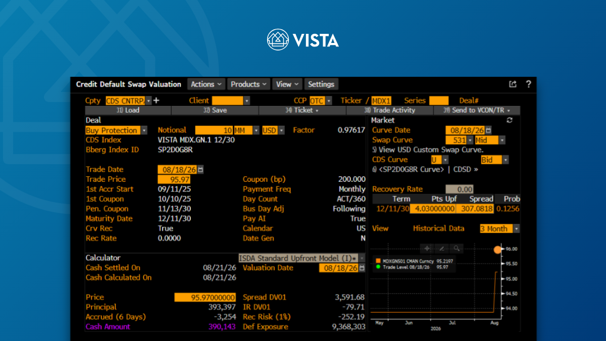Open the Curve Date calendar picker

(x=488, y=130)
